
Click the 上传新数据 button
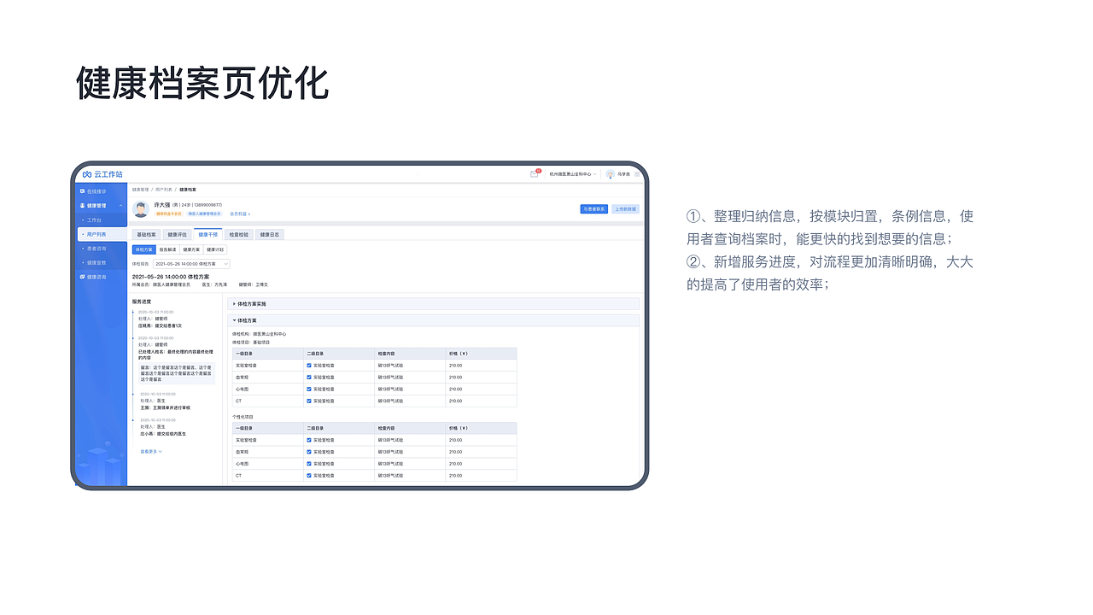tap(625, 208)
